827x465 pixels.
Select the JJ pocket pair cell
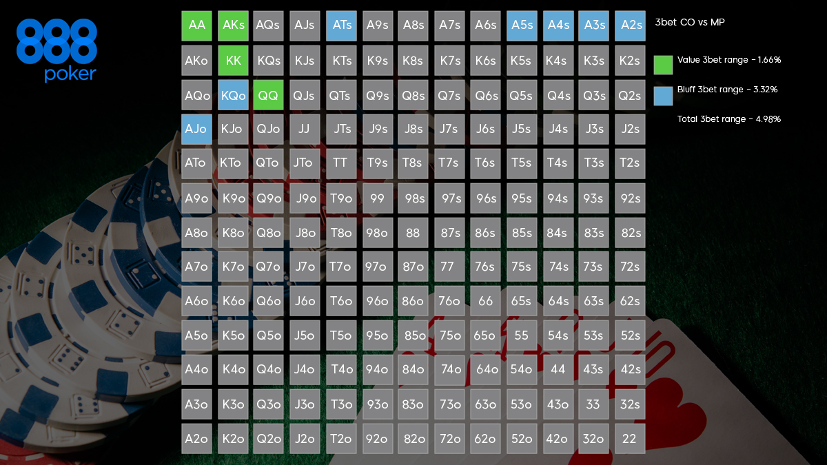pyautogui.click(x=305, y=129)
